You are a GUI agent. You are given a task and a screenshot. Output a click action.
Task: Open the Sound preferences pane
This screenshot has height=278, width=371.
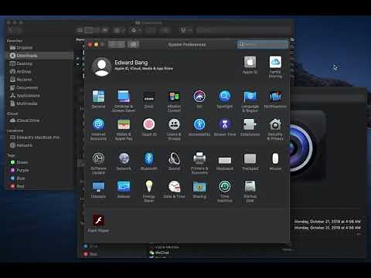tap(174, 161)
